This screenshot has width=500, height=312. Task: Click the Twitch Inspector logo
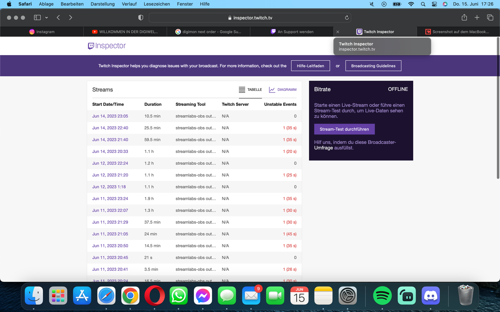[x=107, y=46]
